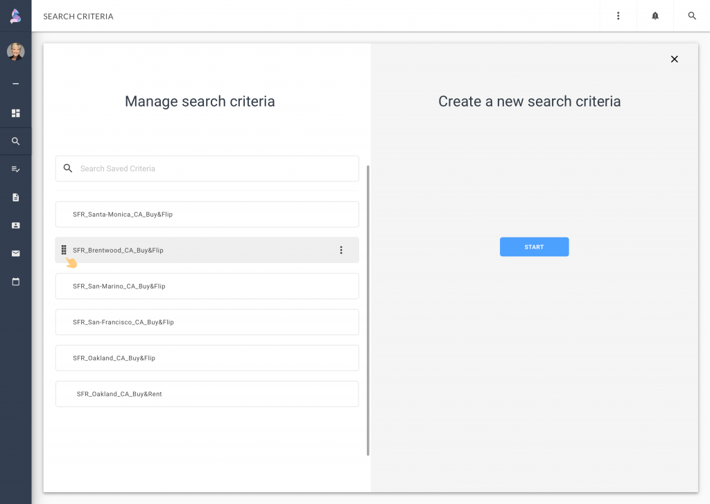Select the search icon in the left sidebar

click(15, 141)
